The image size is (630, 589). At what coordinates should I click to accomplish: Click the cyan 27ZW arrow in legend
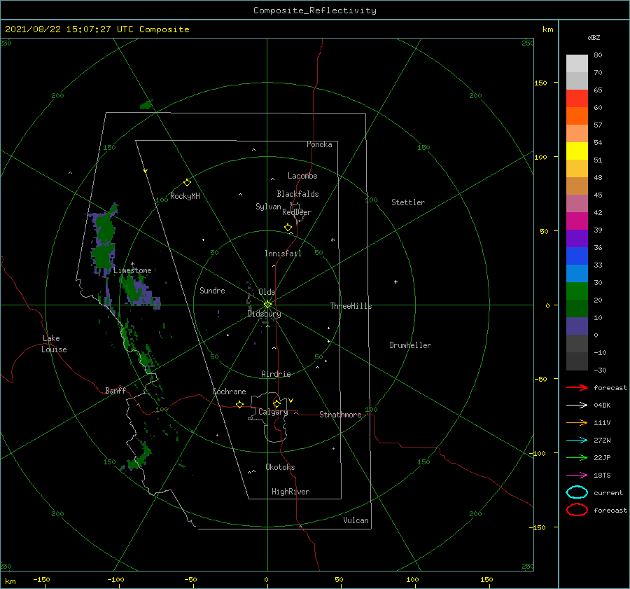coord(577,441)
